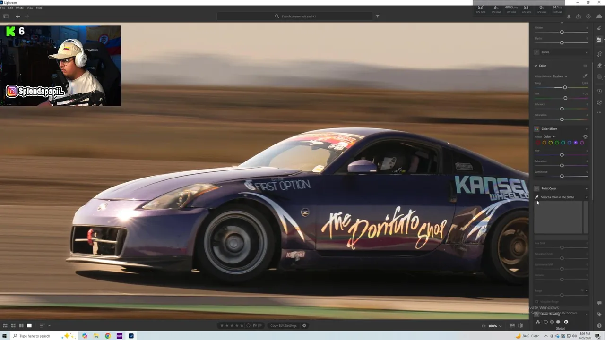Select the Healing eraser tool
Screen dimensions: 605x340
tap(599, 65)
